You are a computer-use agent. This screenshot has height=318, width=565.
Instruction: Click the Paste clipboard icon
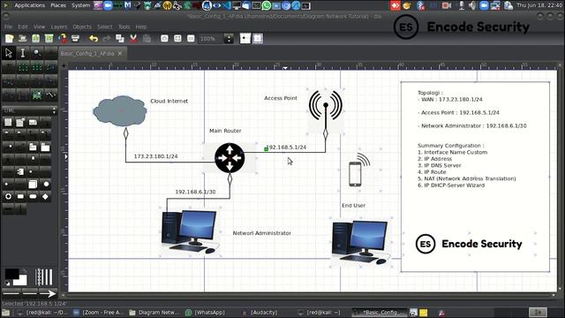(x=147, y=39)
